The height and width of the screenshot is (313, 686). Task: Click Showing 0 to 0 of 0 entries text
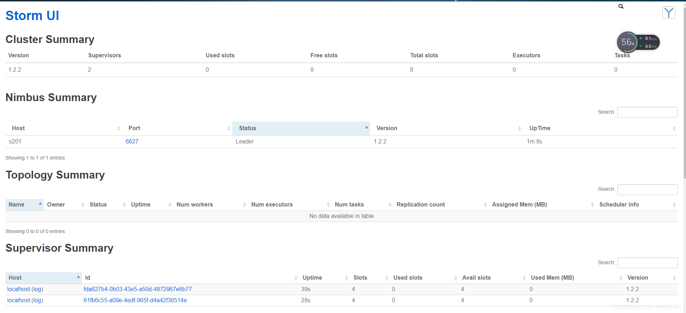35,231
